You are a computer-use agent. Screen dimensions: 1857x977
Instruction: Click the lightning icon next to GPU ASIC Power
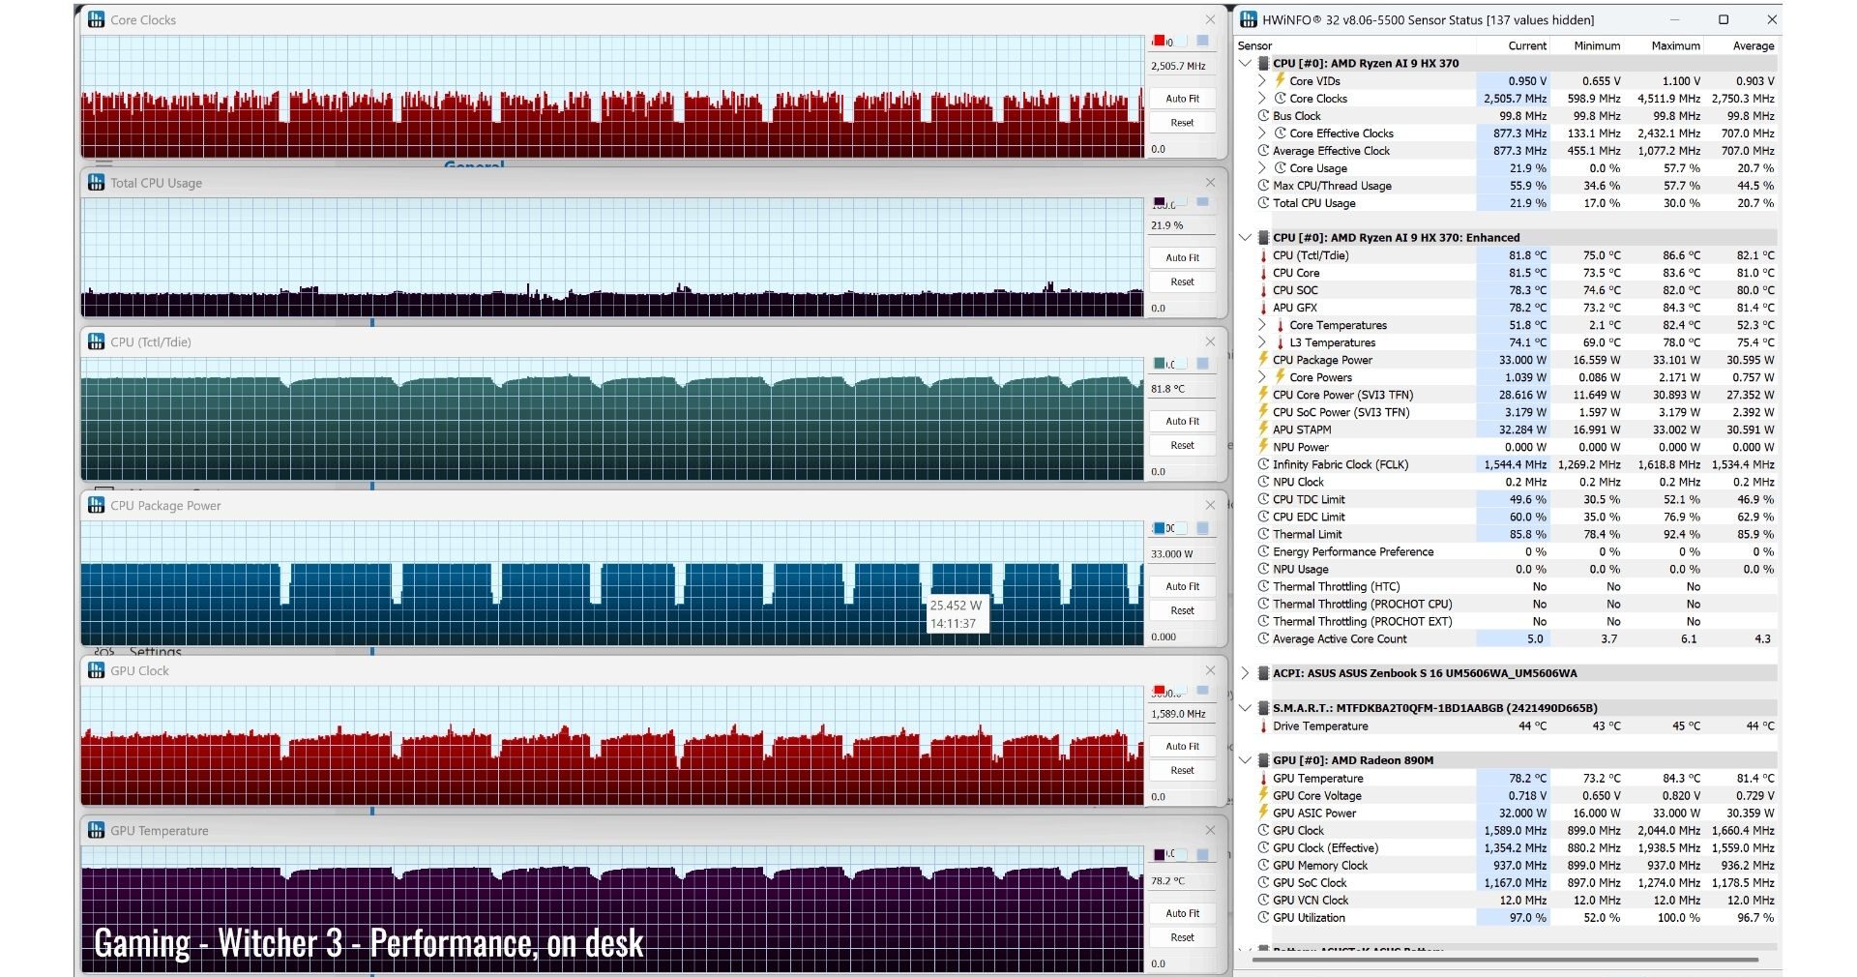click(1263, 813)
